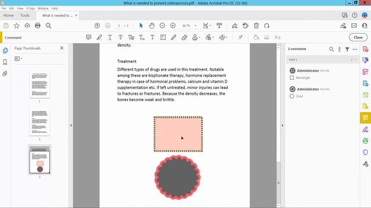Close the Page Thumbnails panel
The image size is (371, 208).
[x=62, y=48]
